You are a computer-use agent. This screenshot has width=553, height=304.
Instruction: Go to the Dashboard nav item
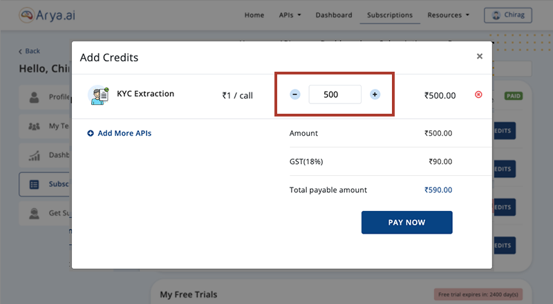coord(334,15)
